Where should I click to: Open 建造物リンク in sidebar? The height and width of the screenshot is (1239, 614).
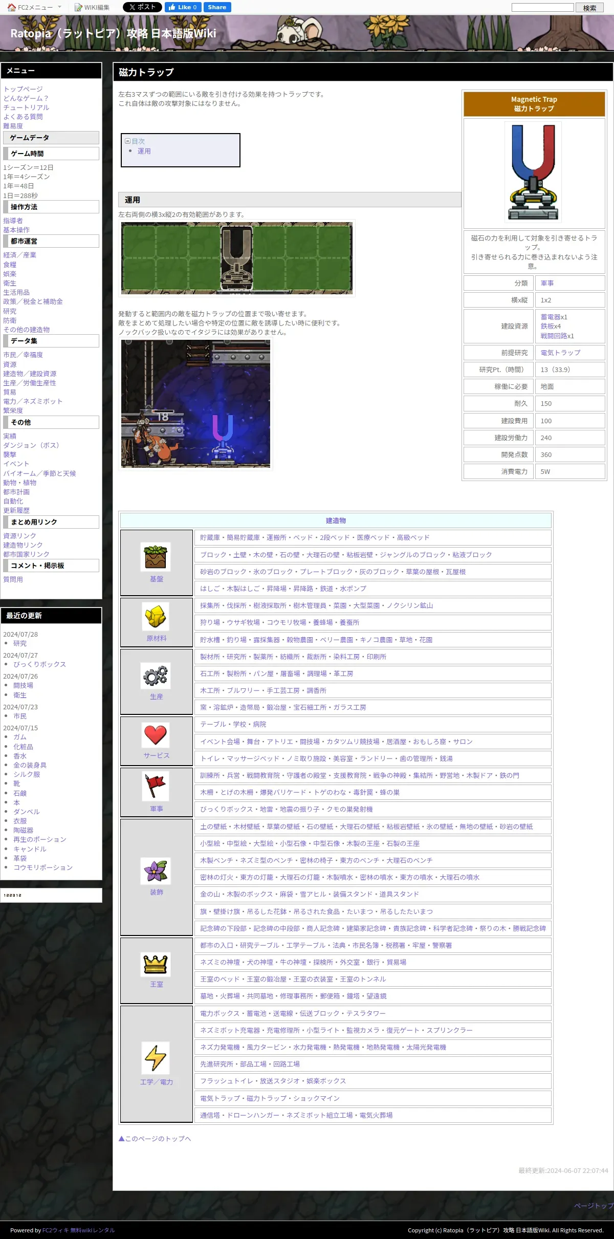tap(23, 545)
